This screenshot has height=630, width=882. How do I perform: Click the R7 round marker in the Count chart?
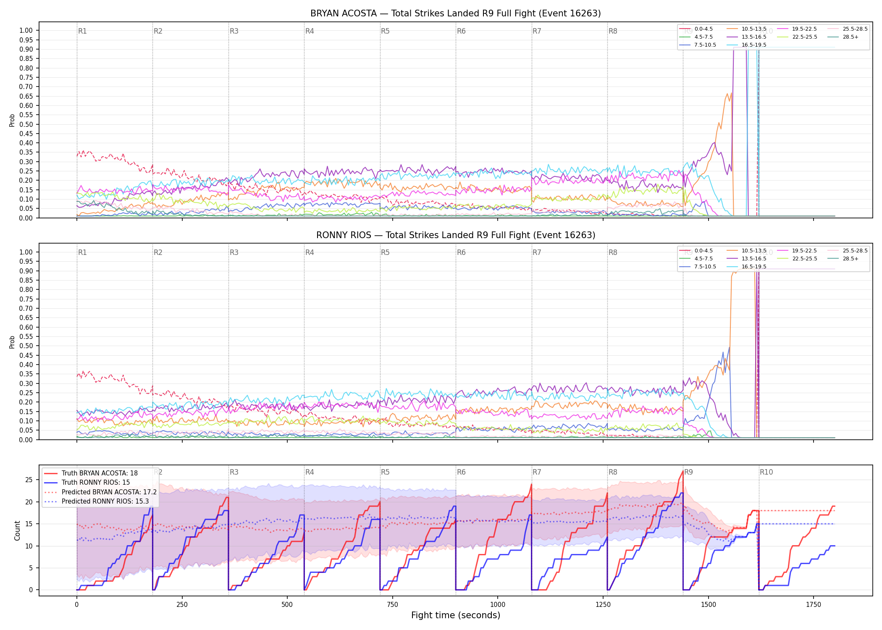coord(537,472)
